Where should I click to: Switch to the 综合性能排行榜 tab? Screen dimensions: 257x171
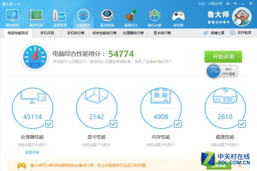tap(104, 33)
